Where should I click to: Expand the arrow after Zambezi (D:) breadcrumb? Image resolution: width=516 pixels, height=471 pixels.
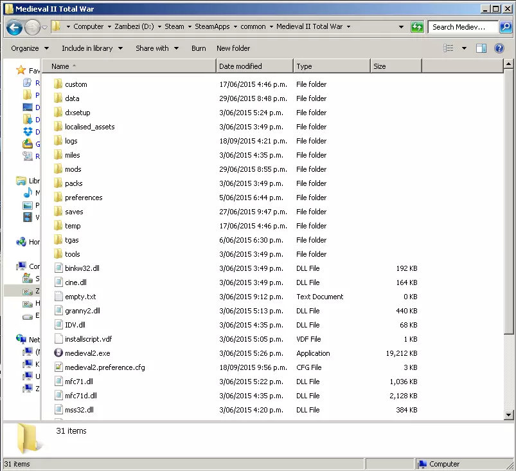pyautogui.click(x=159, y=26)
